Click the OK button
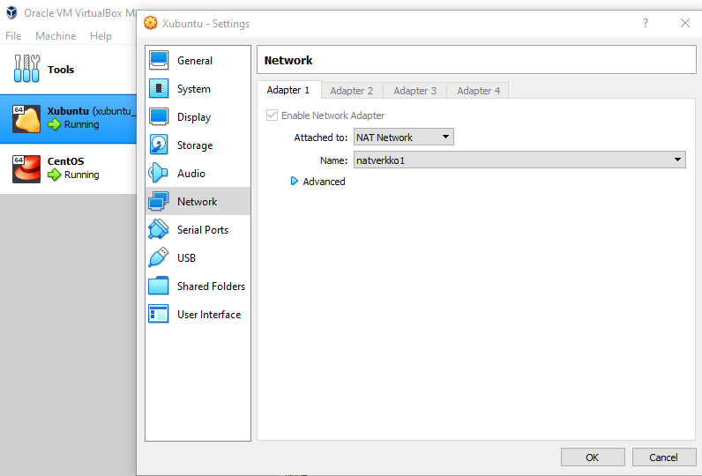The width and height of the screenshot is (702, 476). (x=592, y=457)
